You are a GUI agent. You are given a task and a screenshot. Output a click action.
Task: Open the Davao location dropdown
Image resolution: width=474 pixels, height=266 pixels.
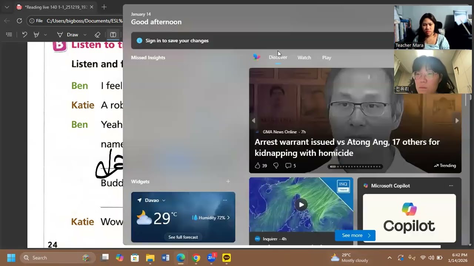coord(164,200)
